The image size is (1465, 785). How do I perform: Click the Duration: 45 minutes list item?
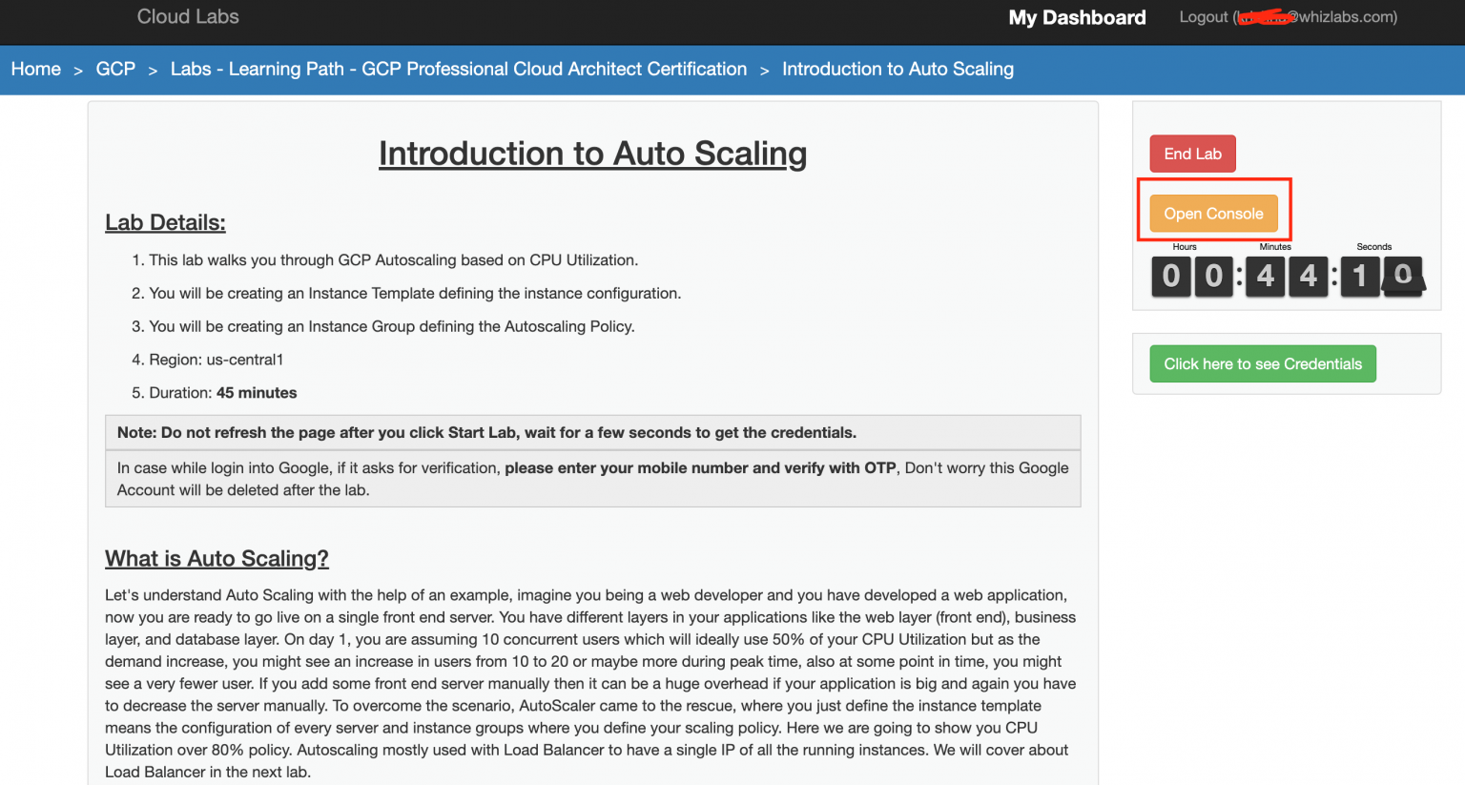pos(222,393)
